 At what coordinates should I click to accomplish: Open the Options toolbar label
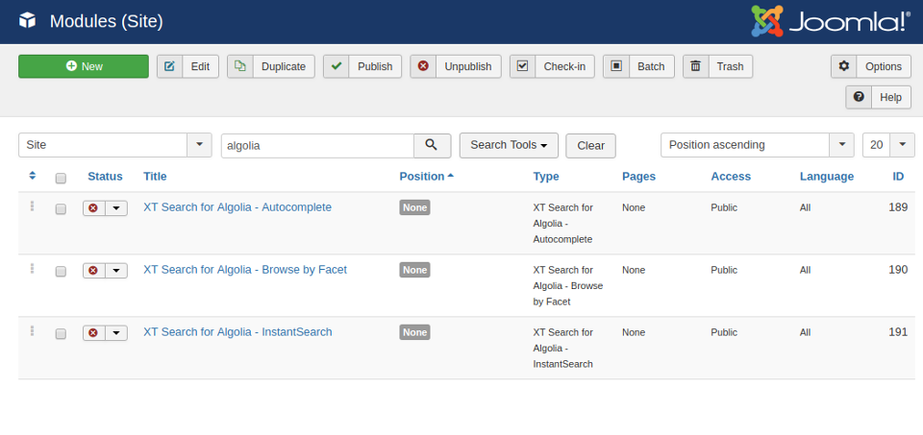(x=884, y=66)
